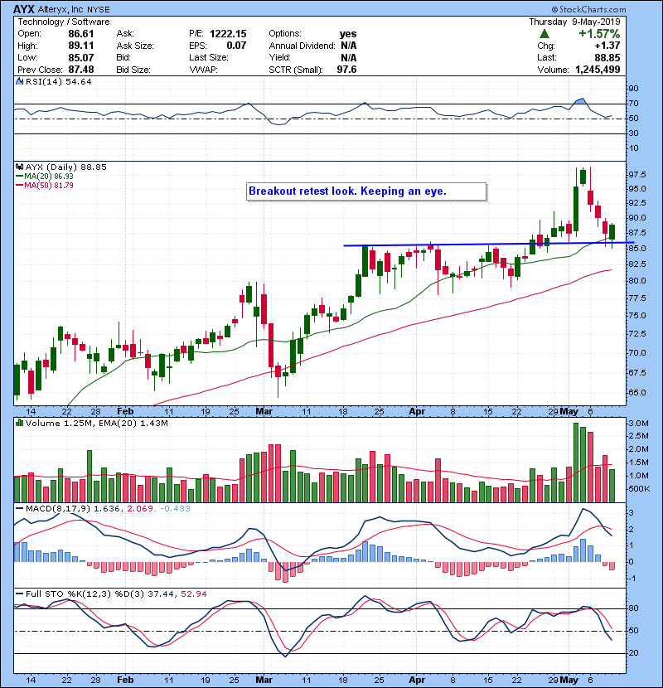Click the blue horizontal resistance line
Screen dimensions: 663x688
(x=489, y=244)
